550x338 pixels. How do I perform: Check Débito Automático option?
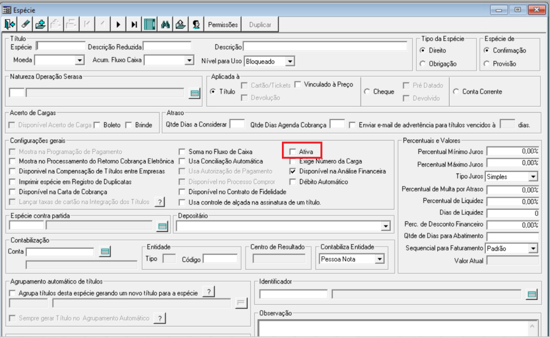pyautogui.click(x=293, y=182)
